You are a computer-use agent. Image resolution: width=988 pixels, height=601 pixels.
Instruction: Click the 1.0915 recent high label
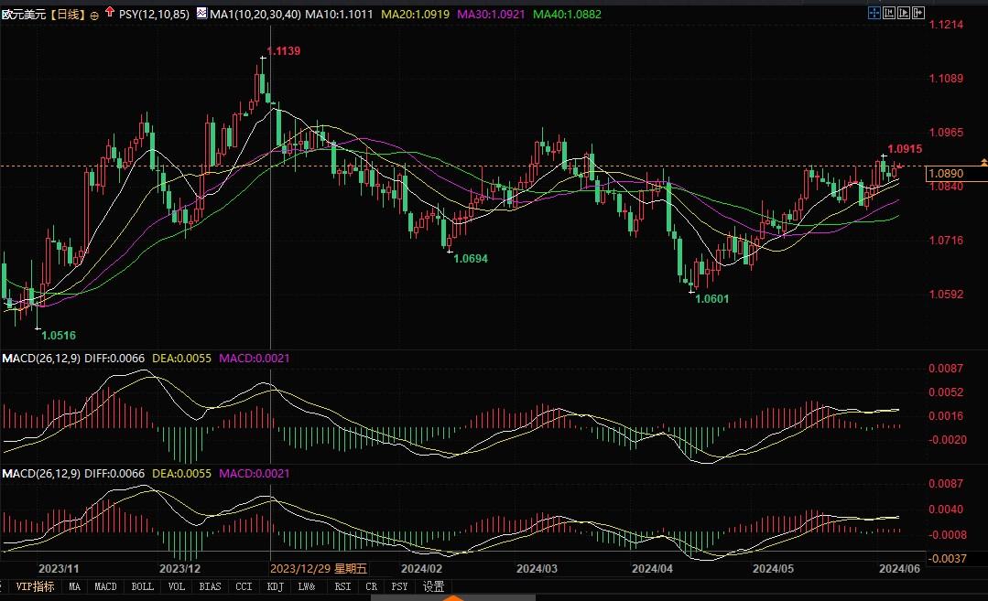[905, 148]
